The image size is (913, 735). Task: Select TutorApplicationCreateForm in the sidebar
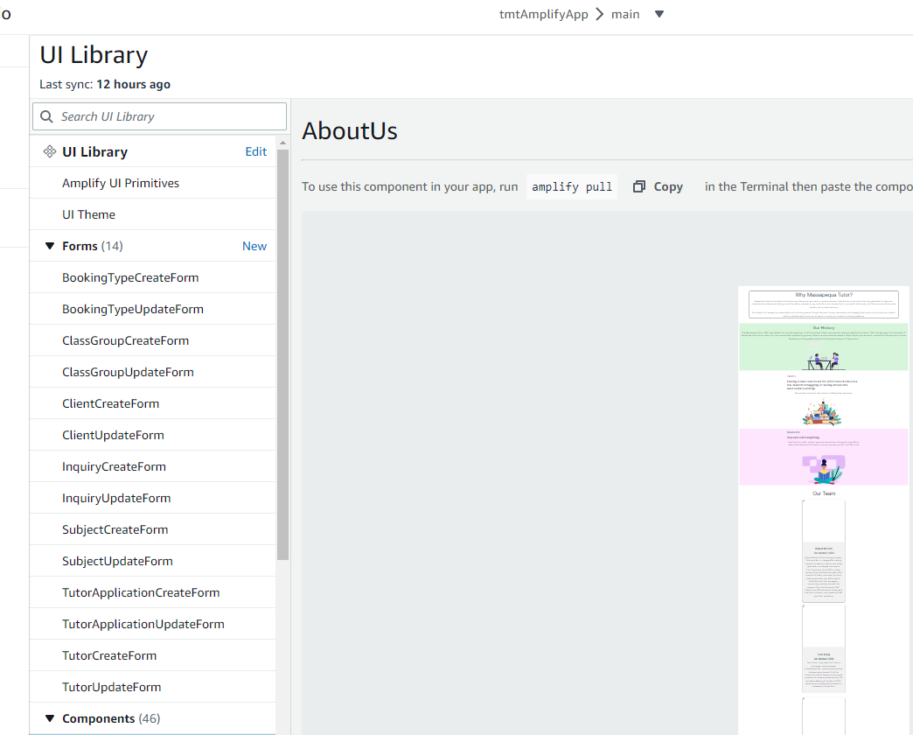[x=140, y=591]
